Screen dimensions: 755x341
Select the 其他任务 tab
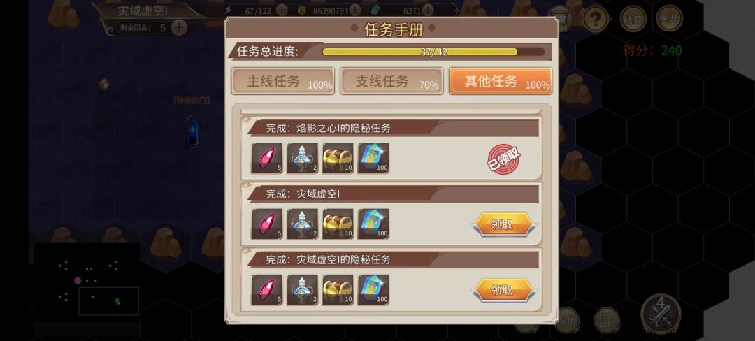click(501, 81)
